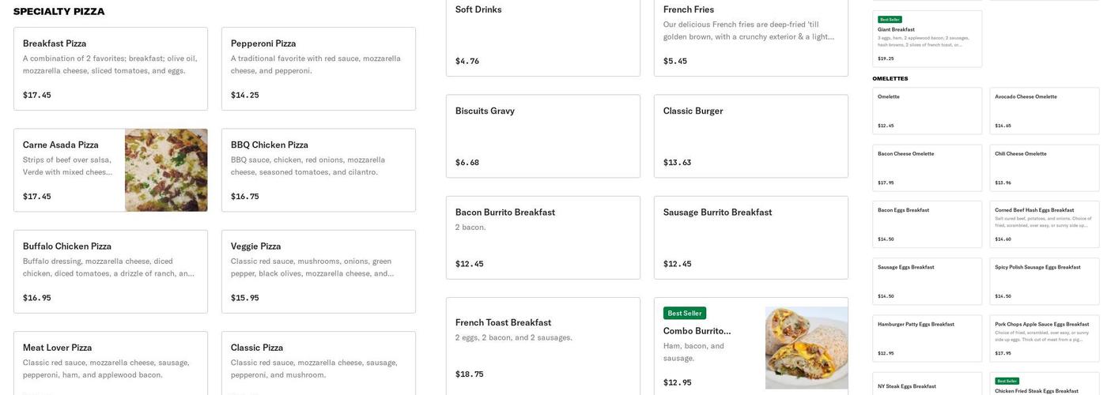Open the BBQ Chicken Pizza card
This screenshot has height=395, width=1107.
(x=318, y=170)
